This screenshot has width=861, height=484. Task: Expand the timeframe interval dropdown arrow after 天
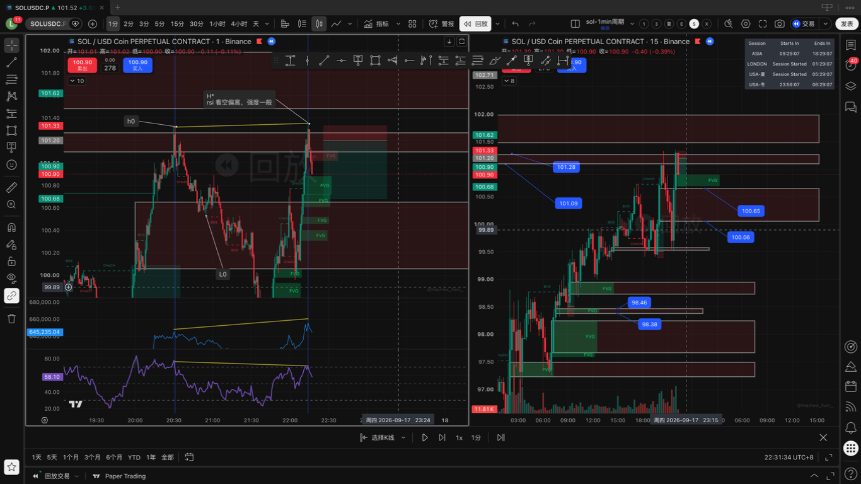[268, 24]
